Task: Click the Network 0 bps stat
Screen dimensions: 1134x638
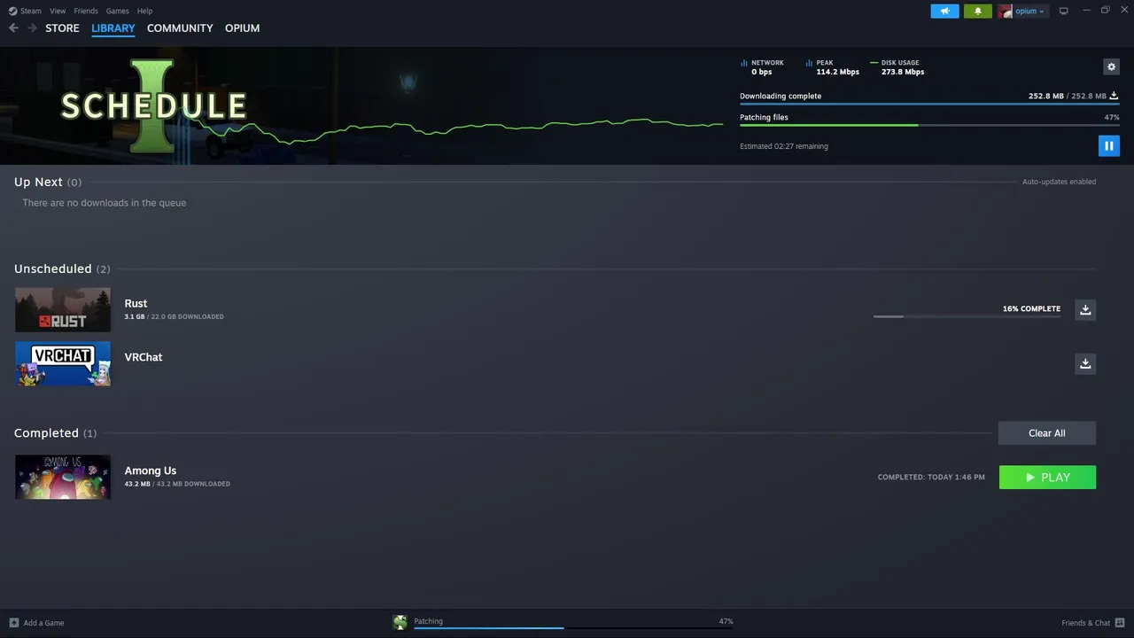Action: [x=762, y=67]
